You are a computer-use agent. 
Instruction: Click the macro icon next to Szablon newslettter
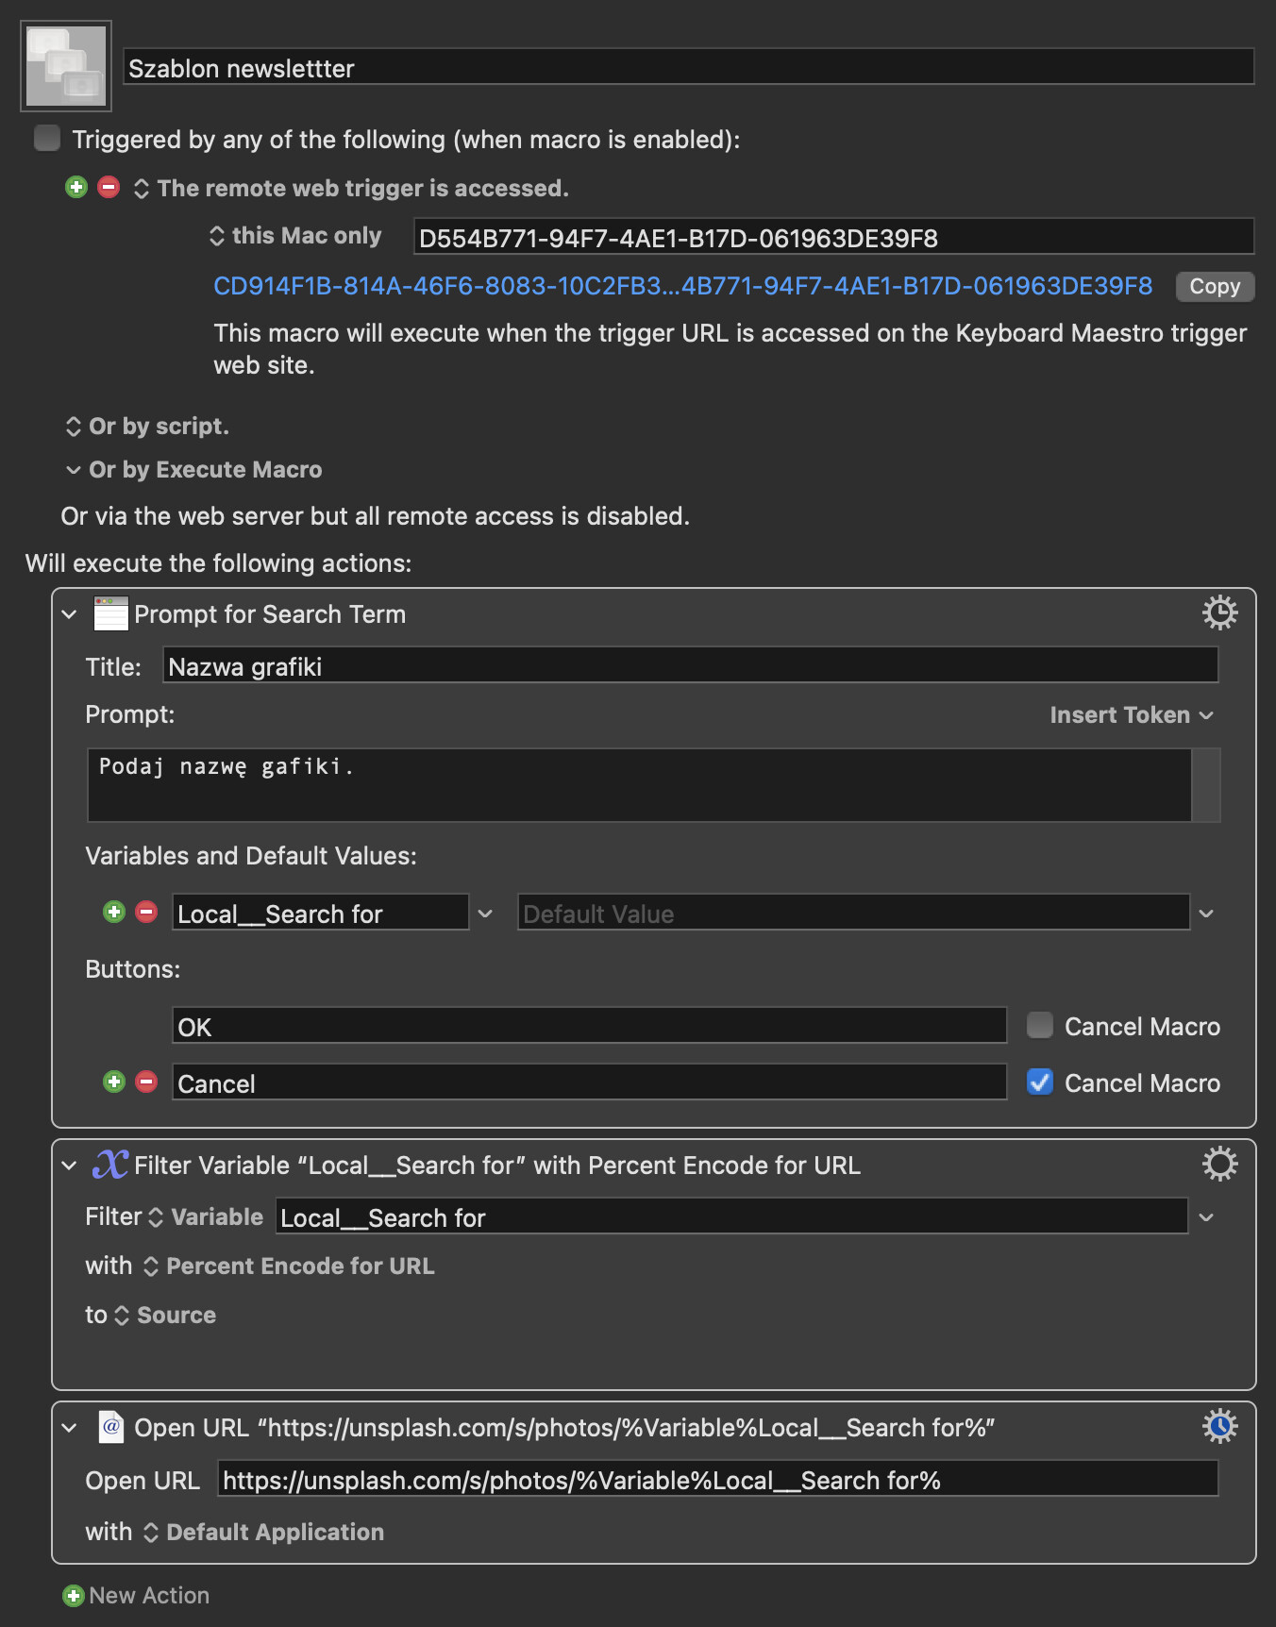tap(66, 66)
